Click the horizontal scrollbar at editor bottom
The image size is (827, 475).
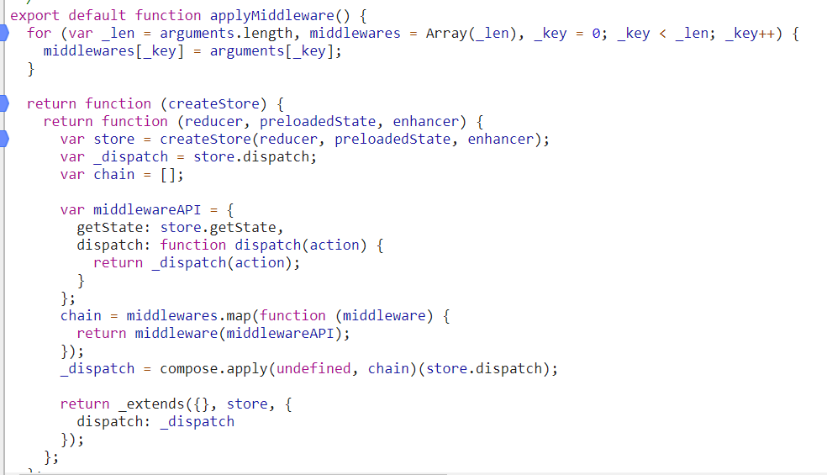[232, 473]
